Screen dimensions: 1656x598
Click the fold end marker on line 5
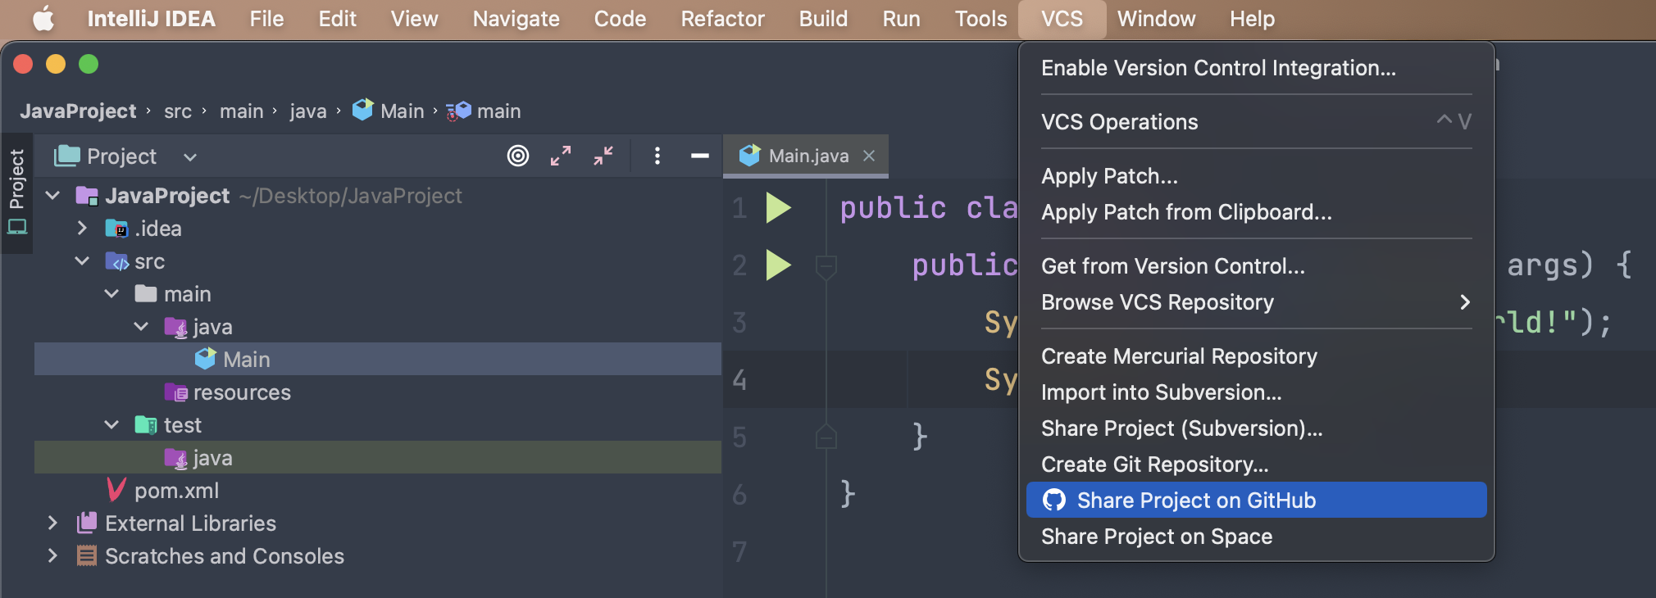(x=826, y=437)
